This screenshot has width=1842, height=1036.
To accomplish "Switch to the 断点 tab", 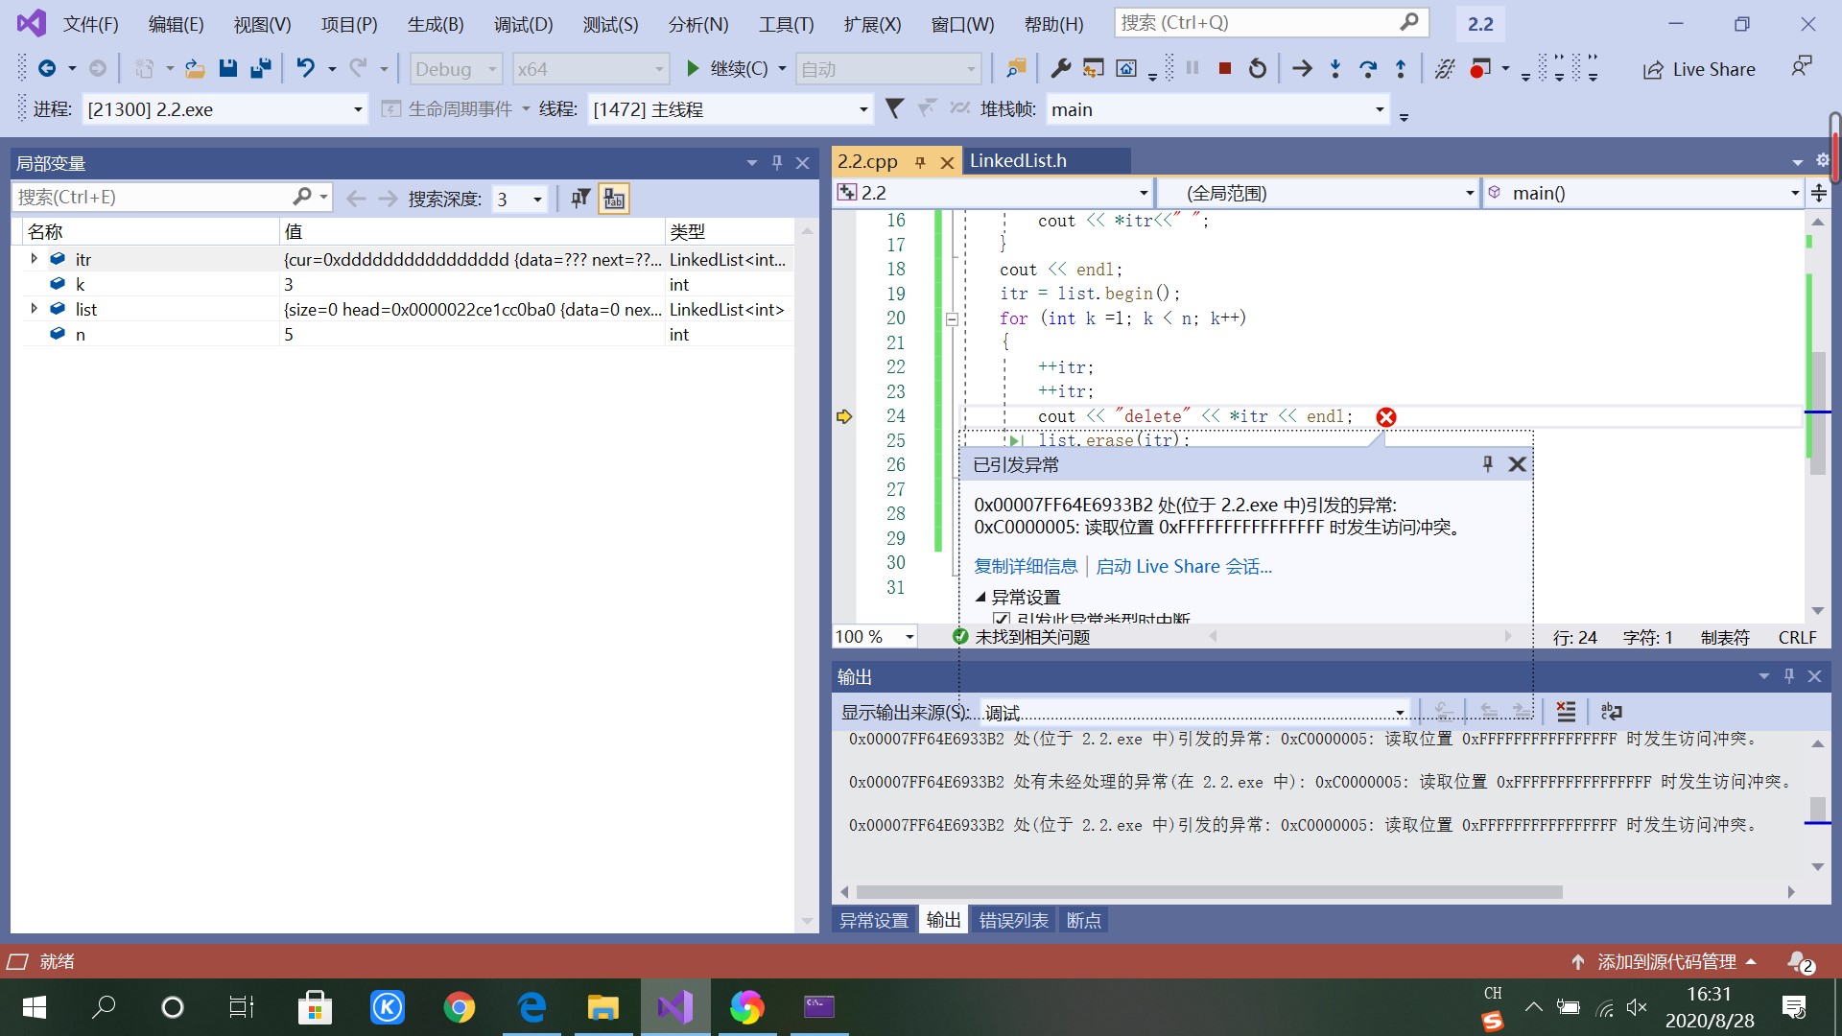I will [1083, 920].
